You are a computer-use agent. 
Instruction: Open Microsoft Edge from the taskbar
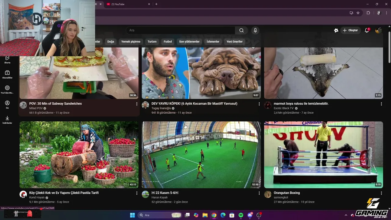[x=223, y=215]
